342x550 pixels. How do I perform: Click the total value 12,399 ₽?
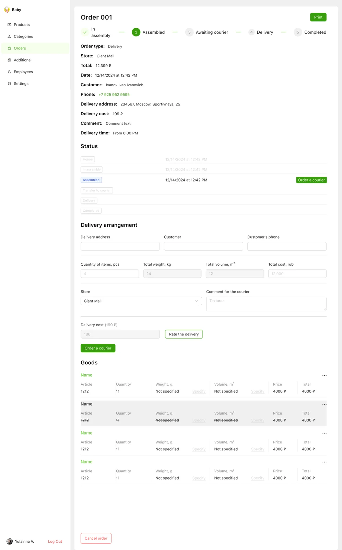pyautogui.click(x=103, y=66)
